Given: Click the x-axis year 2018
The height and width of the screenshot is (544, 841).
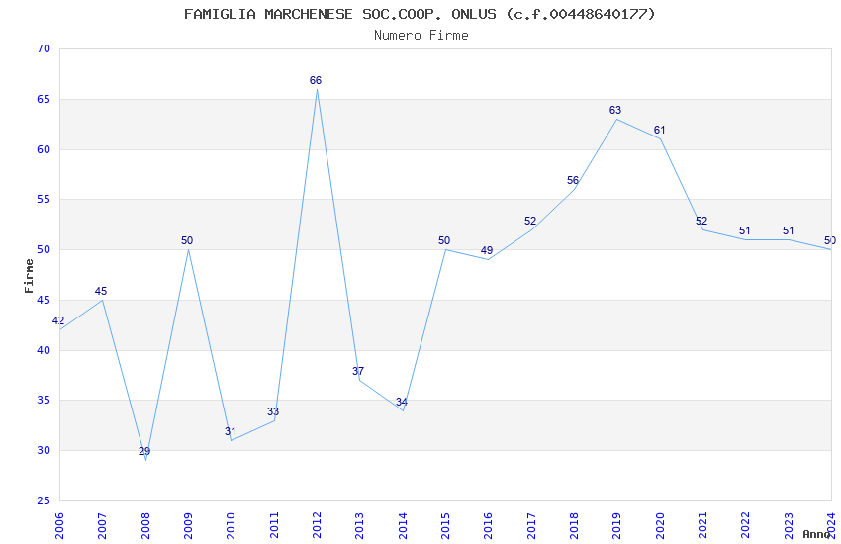Looking at the screenshot, I should [575, 526].
